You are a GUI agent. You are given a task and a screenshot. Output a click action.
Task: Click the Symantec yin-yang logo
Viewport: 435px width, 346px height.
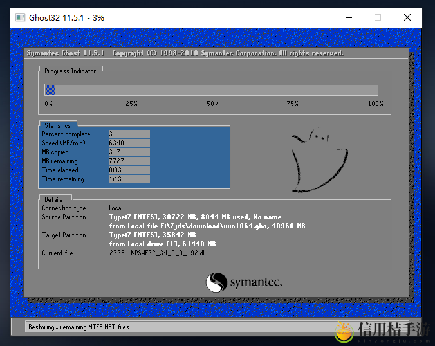coord(216,282)
